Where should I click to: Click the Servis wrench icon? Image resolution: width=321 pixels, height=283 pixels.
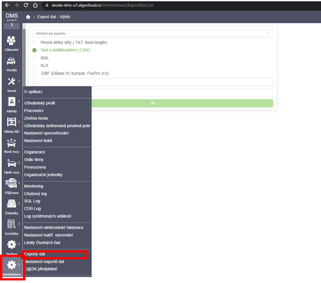[12, 81]
